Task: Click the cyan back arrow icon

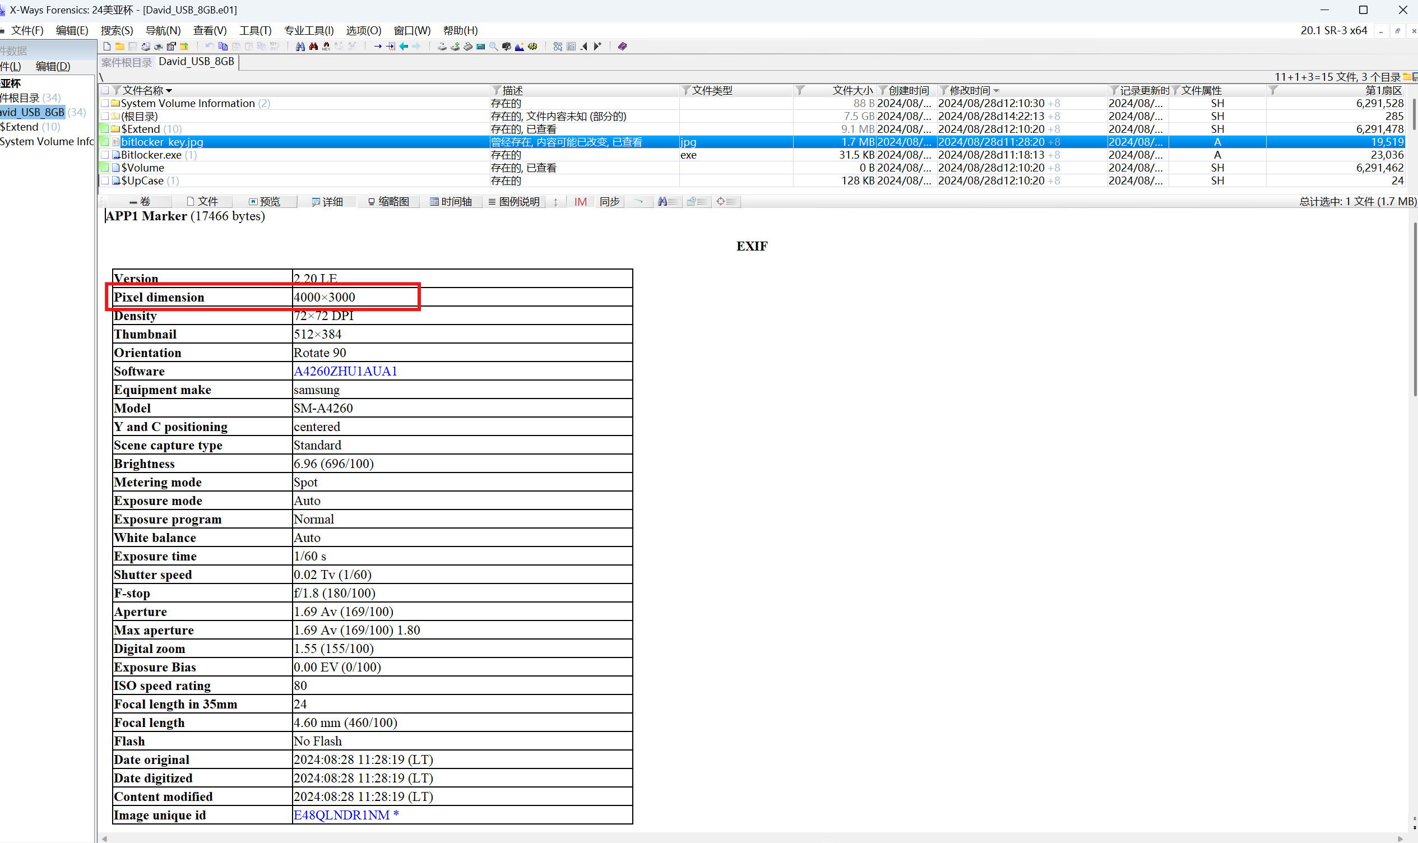Action: pos(404,47)
